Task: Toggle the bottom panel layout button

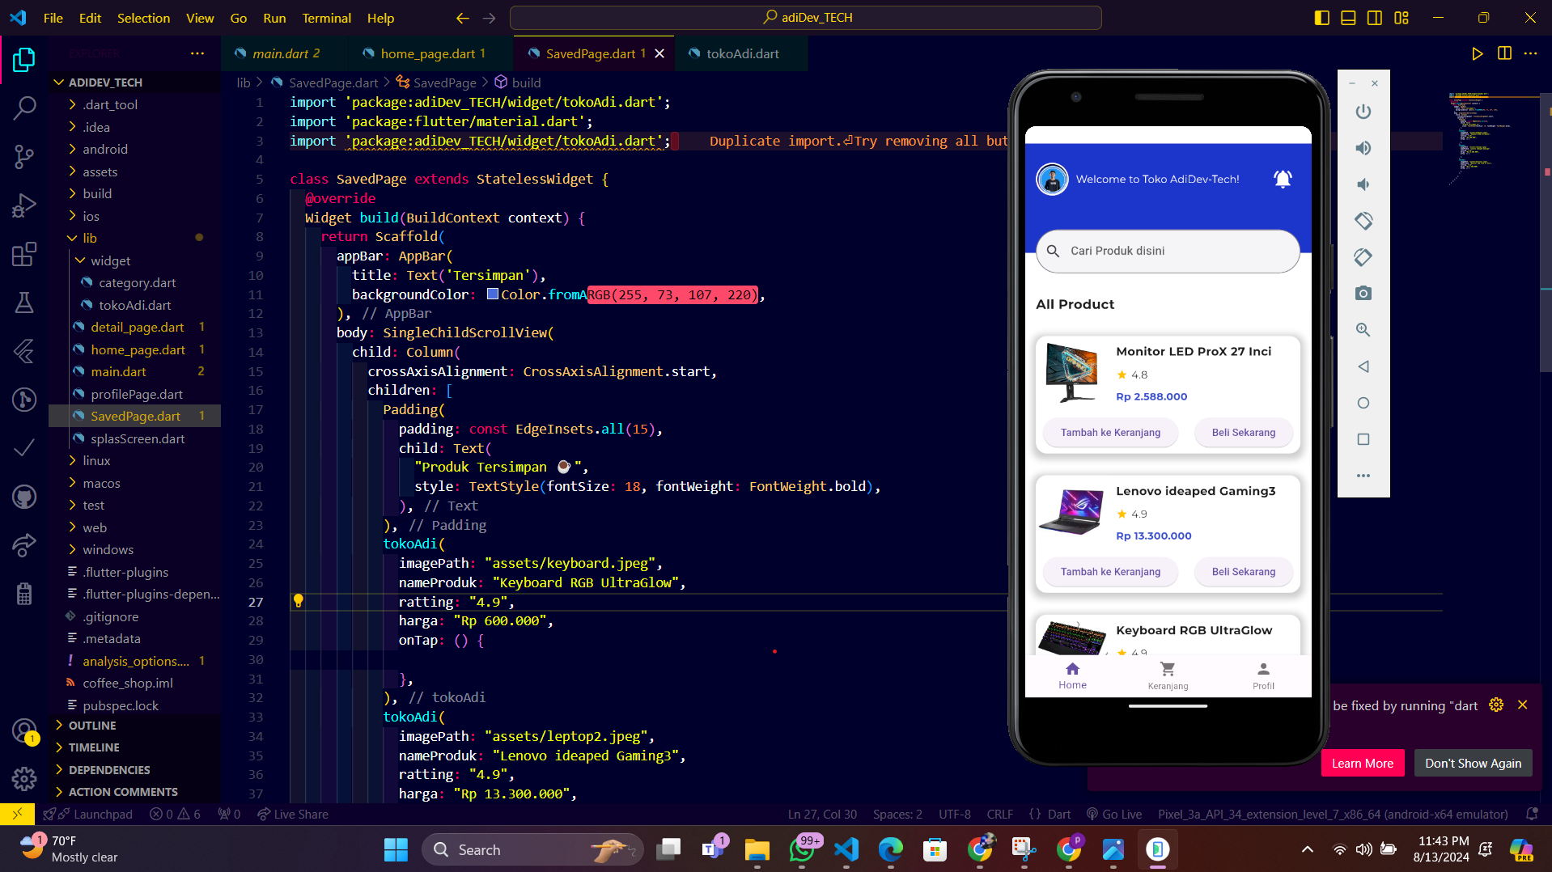Action: point(1348,18)
